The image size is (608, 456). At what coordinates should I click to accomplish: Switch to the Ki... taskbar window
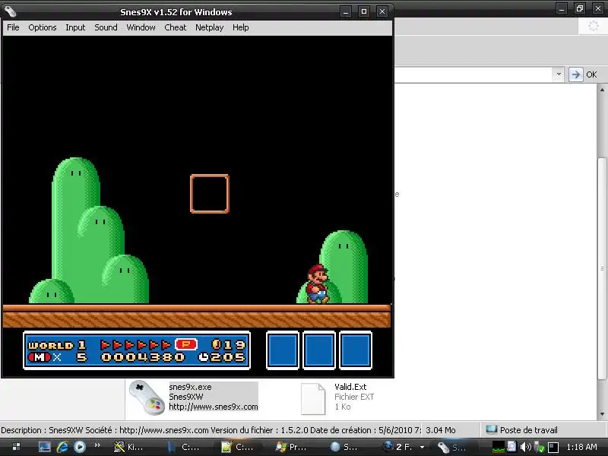tap(129, 447)
